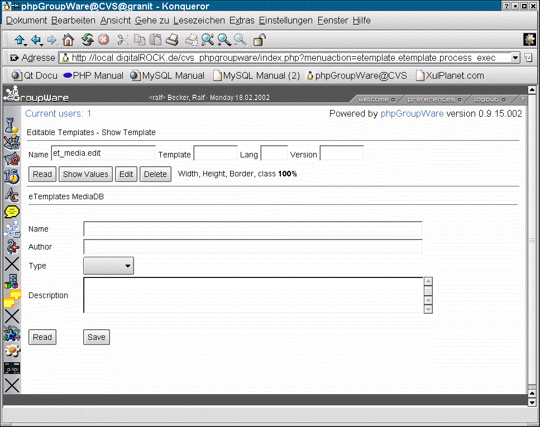Viewport: 540px width, 427px height.
Task: Click the greyed Print Frame icon
Action: click(x=192, y=40)
